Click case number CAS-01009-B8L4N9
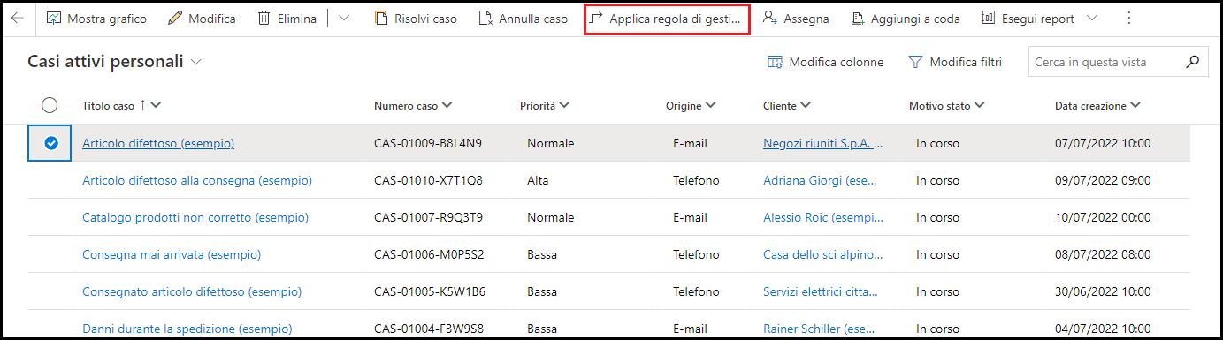This screenshot has height=340, width=1223. pos(428,143)
